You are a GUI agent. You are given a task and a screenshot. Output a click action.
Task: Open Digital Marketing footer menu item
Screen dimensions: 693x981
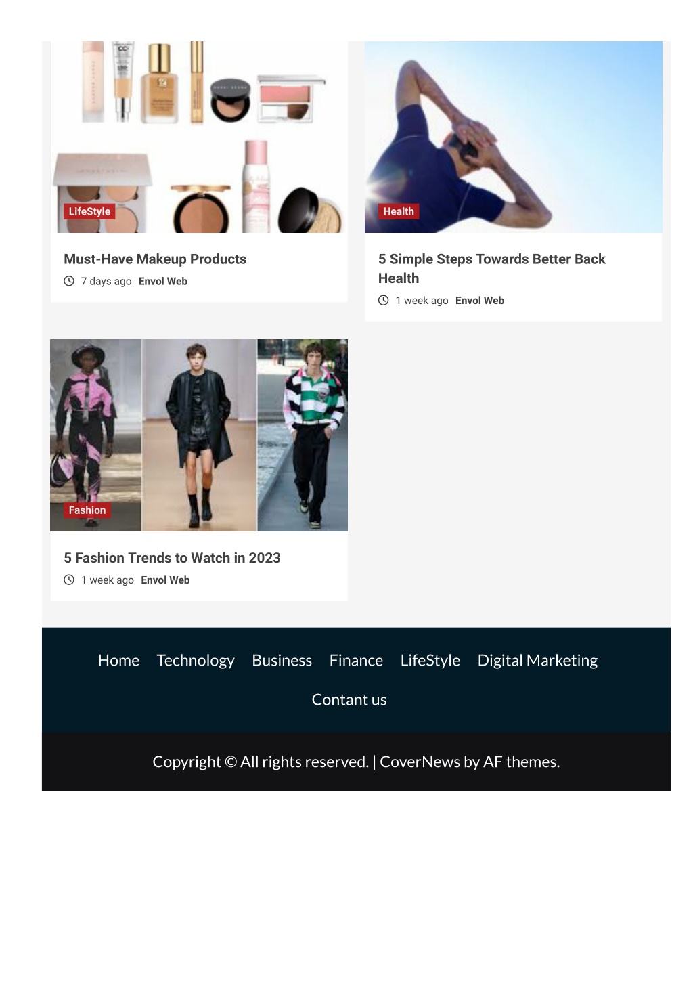tap(537, 661)
